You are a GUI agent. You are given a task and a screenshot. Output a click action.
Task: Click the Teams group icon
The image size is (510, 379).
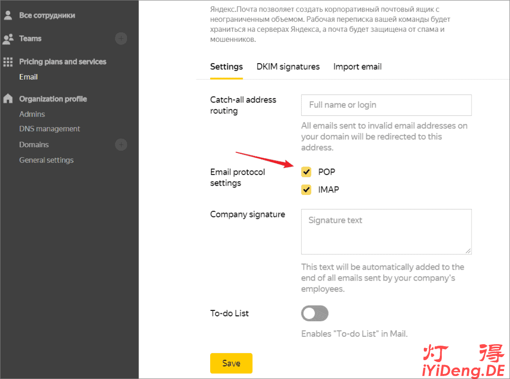pyautogui.click(x=8, y=38)
